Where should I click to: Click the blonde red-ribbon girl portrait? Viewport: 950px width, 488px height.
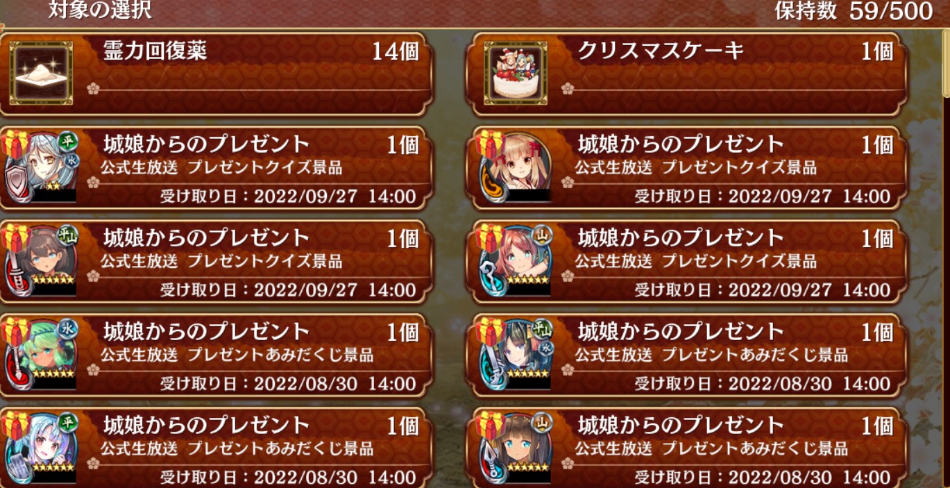514,167
